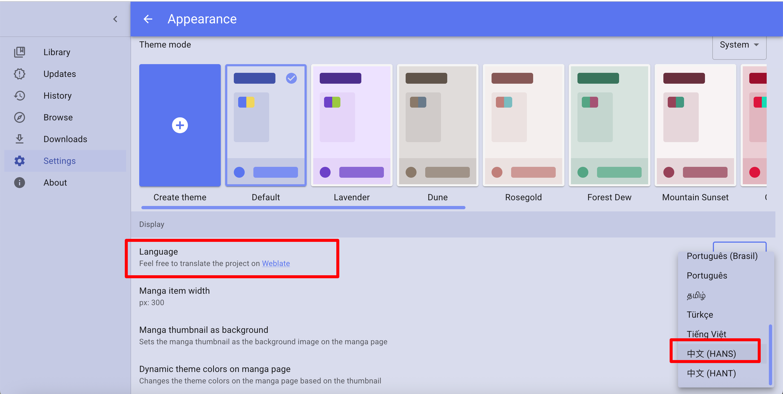Select the Lavender theme preview
The width and height of the screenshot is (783, 394).
[352, 125]
